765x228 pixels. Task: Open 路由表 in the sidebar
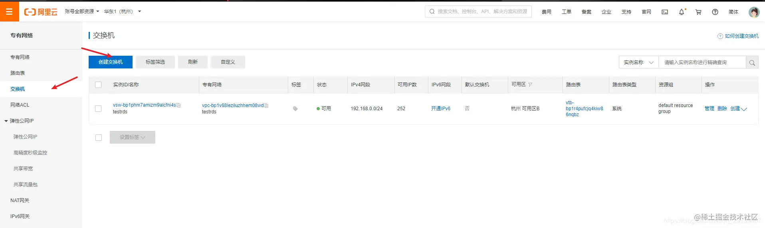pyautogui.click(x=18, y=73)
